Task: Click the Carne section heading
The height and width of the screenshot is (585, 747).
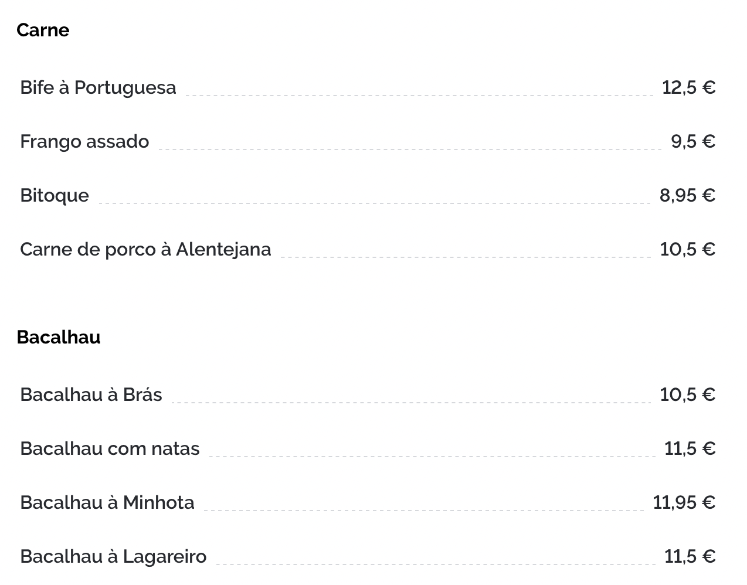Action: click(43, 30)
